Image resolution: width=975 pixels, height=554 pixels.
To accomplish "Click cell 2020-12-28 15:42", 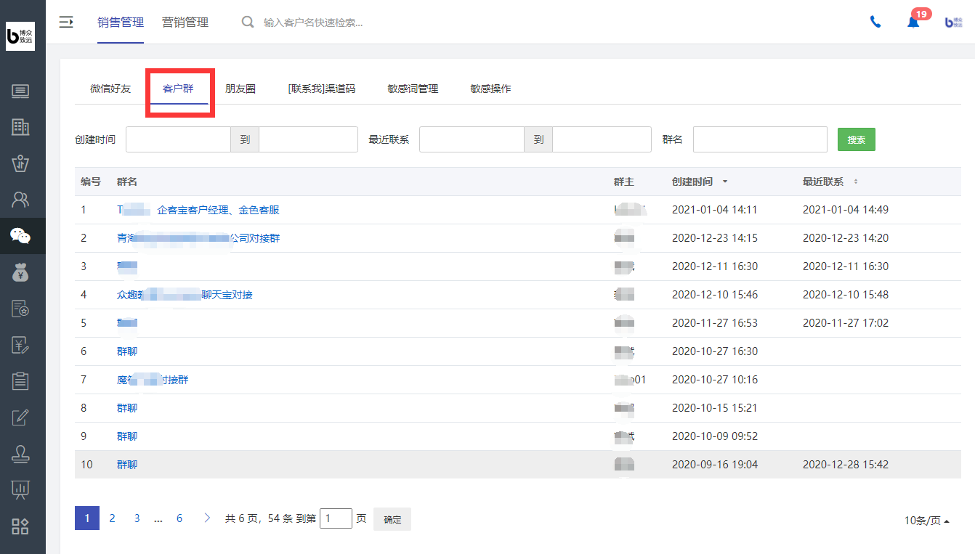I will point(846,465).
